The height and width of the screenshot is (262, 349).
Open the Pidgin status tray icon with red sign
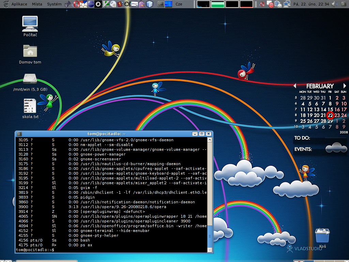[271, 4]
